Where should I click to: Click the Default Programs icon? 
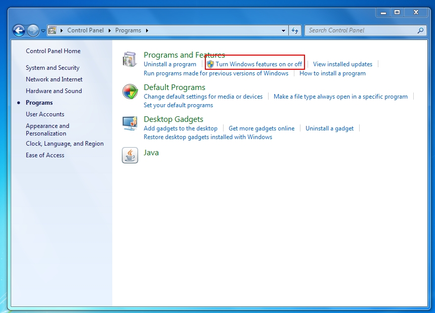(130, 92)
